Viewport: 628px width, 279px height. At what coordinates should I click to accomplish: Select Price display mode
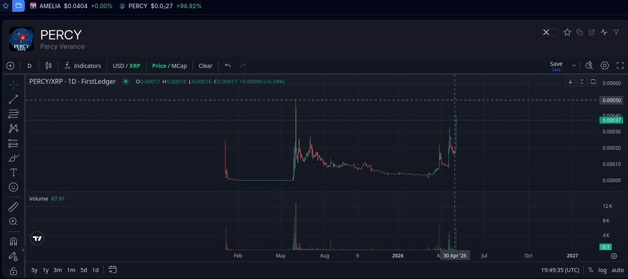[159, 66]
